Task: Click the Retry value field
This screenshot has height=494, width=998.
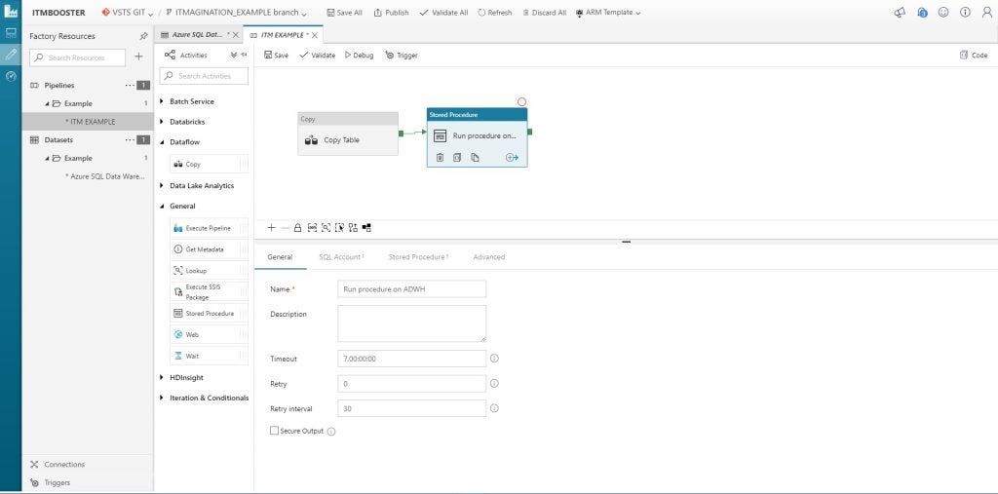Action: (412, 384)
